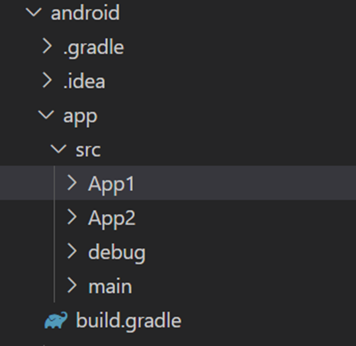The height and width of the screenshot is (346, 356).
Task: Expand the .idea folder chevron arrow
Action: (47, 80)
